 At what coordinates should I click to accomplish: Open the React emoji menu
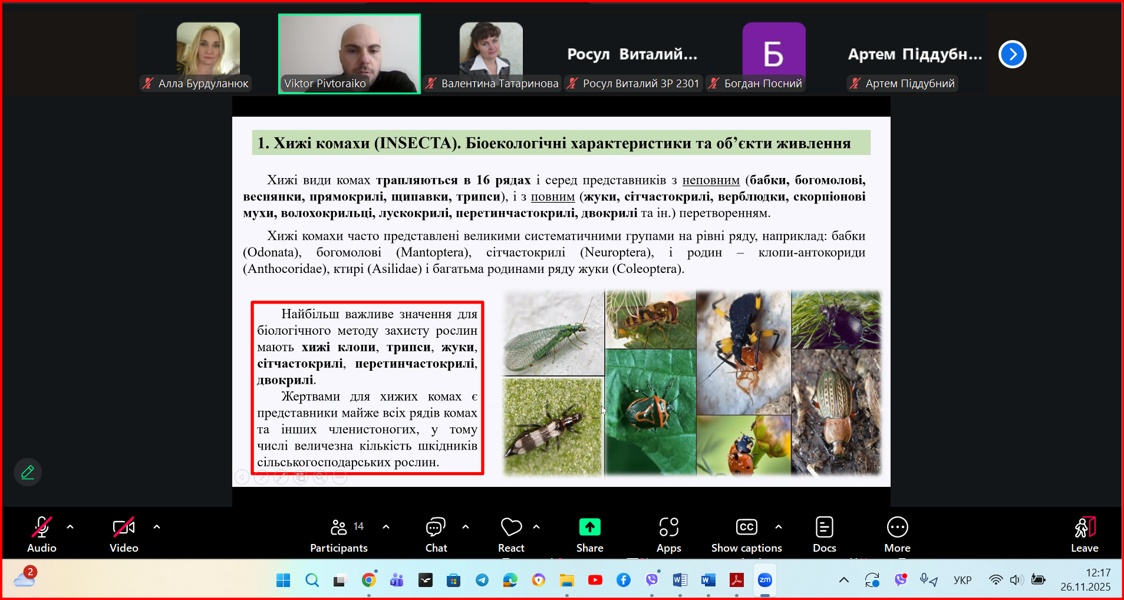pos(511,534)
